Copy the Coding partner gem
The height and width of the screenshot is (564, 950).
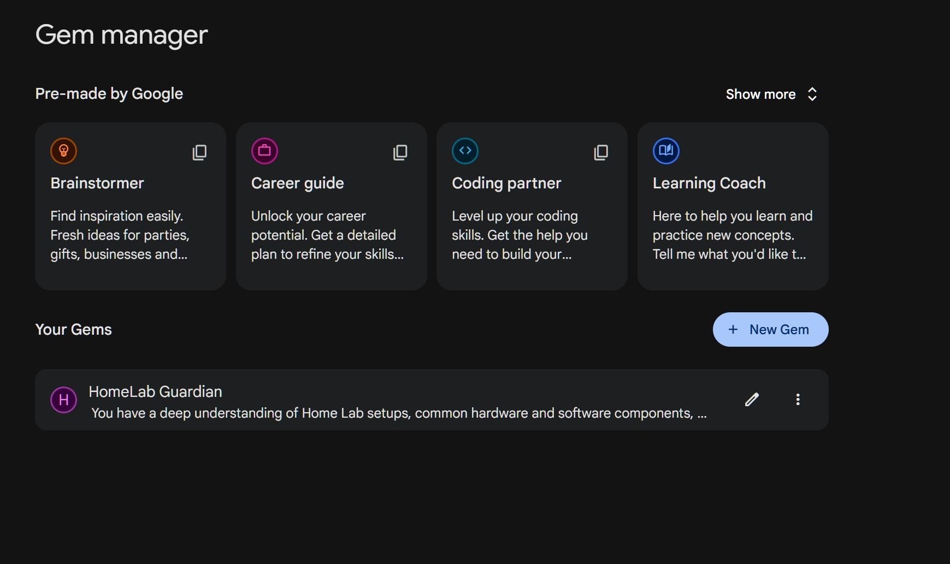601,152
